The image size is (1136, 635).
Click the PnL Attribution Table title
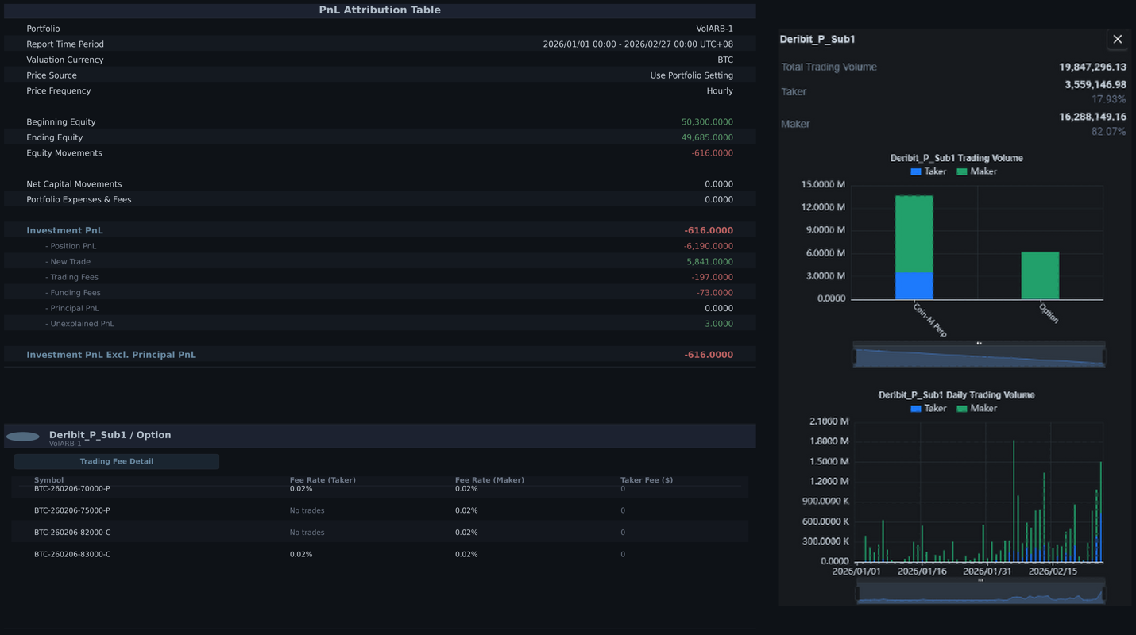(x=380, y=10)
